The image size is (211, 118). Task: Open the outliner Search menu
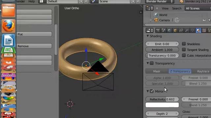tap(177, 9)
